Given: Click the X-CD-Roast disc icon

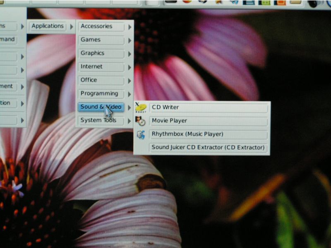Looking at the screenshot, I should (141, 108).
